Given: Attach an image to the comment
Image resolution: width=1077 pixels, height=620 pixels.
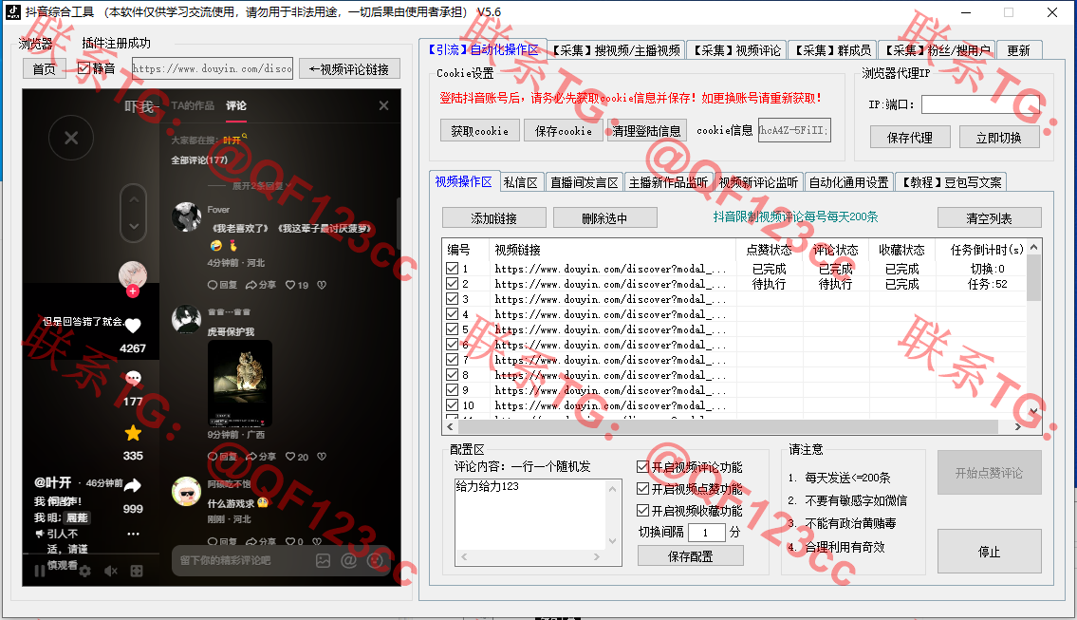Looking at the screenshot, I should point(323,561).
